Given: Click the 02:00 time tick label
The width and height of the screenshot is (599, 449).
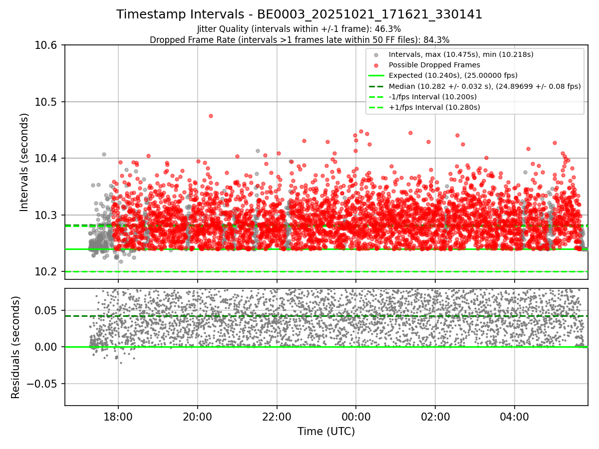Looking at the screenshot, I should [435, 417].
